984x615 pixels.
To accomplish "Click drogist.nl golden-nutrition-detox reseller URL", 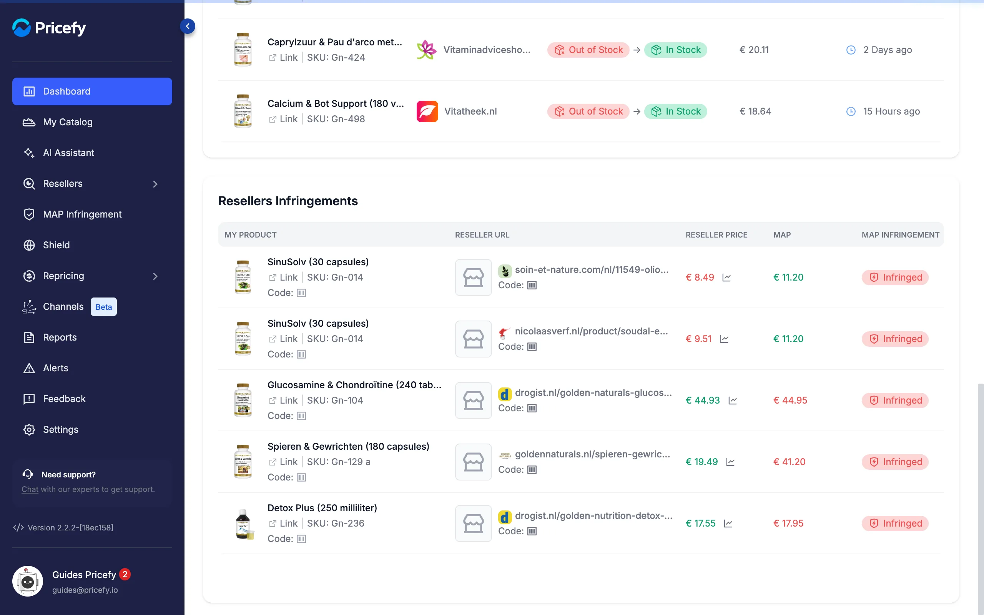I will [593, 515].
